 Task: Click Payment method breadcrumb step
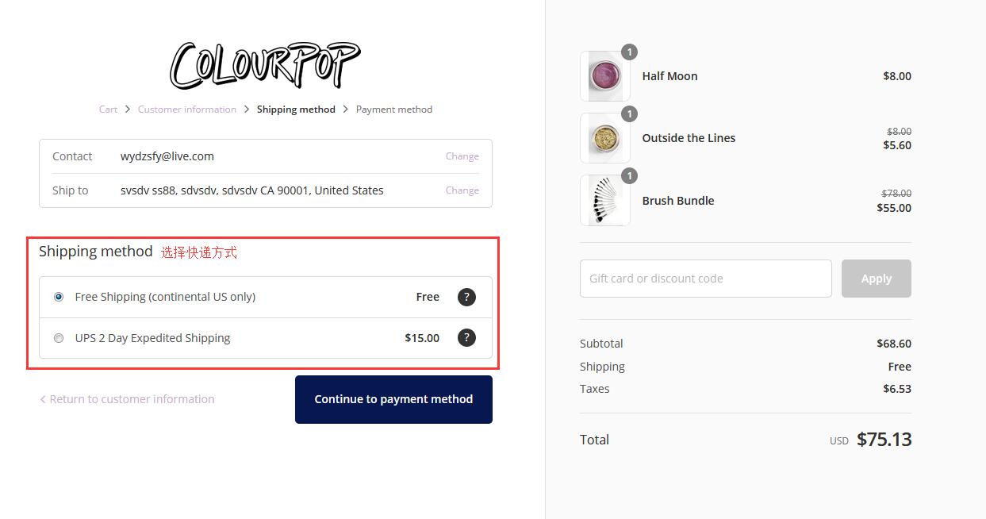(394, 110)
